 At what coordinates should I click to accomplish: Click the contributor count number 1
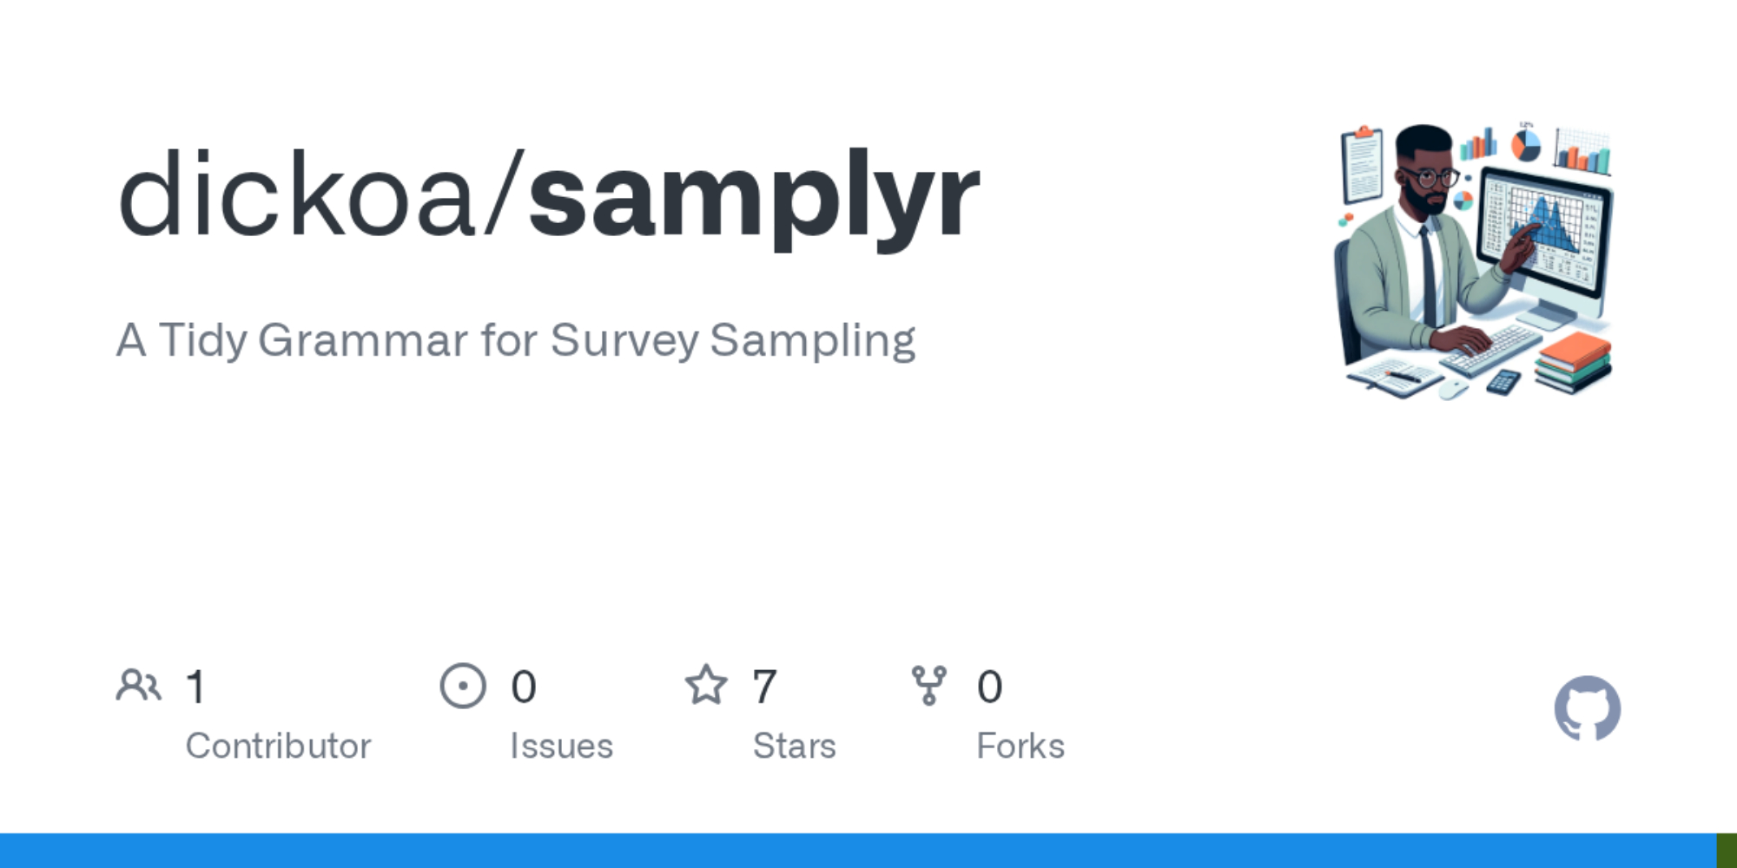(x=196, y=687)
